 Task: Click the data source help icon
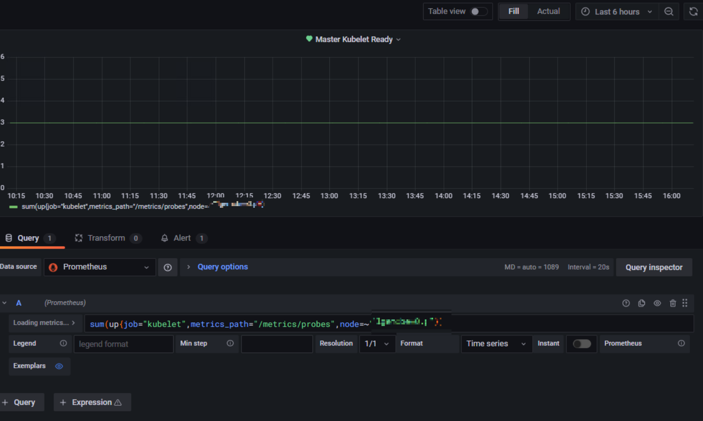[168, 267]
